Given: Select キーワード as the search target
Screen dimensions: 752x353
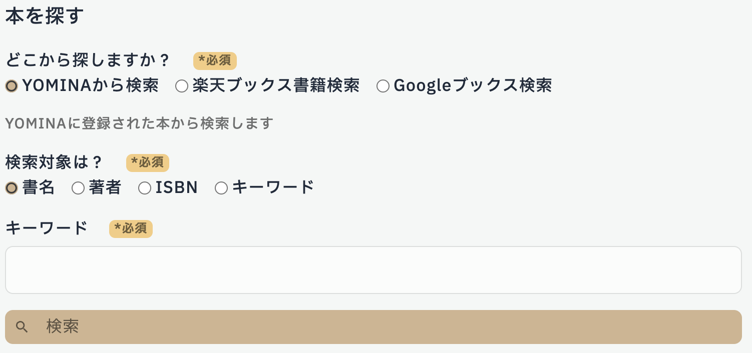Looking at the screenshot, I should [221, 187].
